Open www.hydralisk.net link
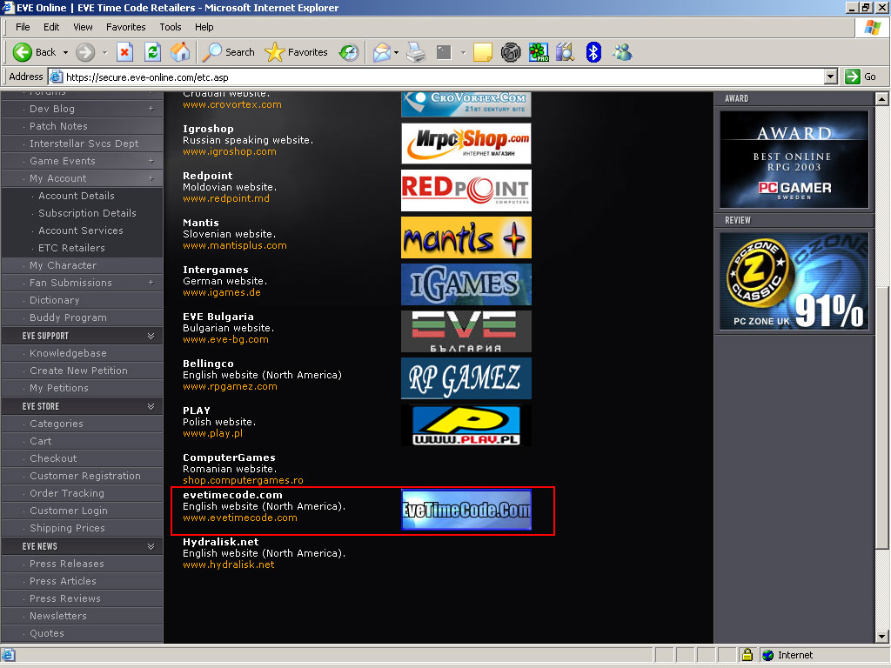This screenshot has height=668, width=891. click(x=229, y=564)
